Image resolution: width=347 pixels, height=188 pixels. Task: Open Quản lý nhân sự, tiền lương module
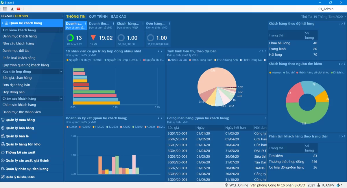(27, 169)
